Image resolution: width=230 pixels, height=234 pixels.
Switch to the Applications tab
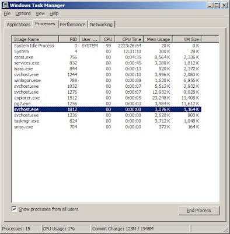(19, 25)
